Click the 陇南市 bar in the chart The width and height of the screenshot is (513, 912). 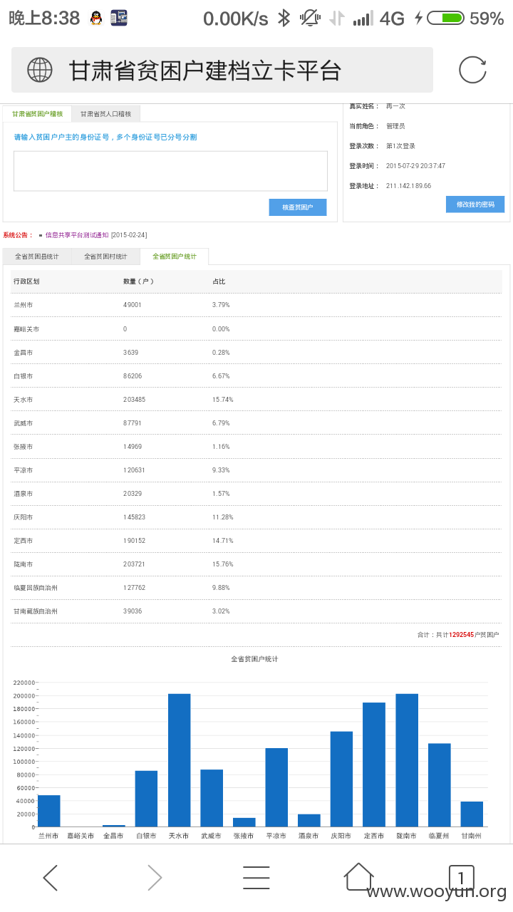(406, 760)
